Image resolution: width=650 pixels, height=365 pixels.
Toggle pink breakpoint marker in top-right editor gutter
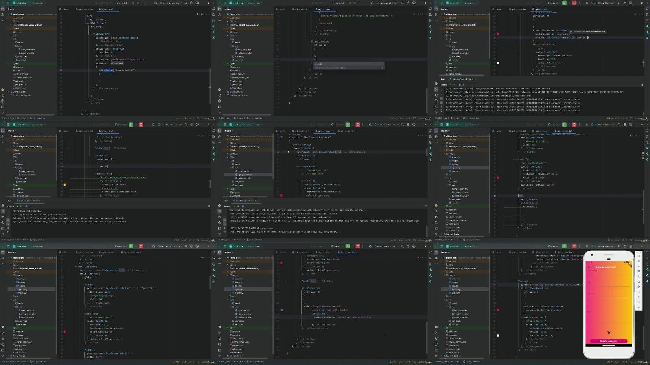498,34
